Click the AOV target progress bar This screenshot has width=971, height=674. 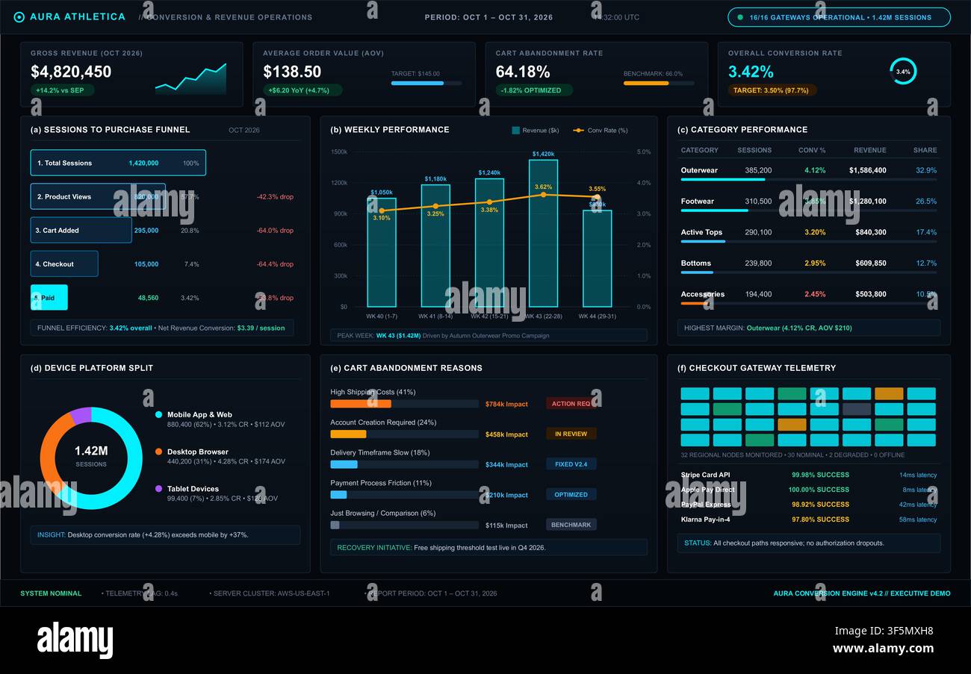coord(426,83)
